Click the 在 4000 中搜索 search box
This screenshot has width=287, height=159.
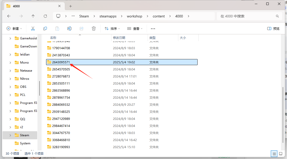click(x=247, y=16)
